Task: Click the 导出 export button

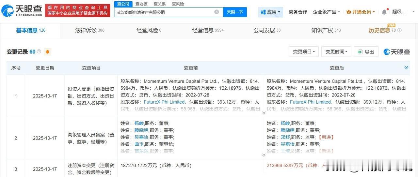Action: click(366, 52)
